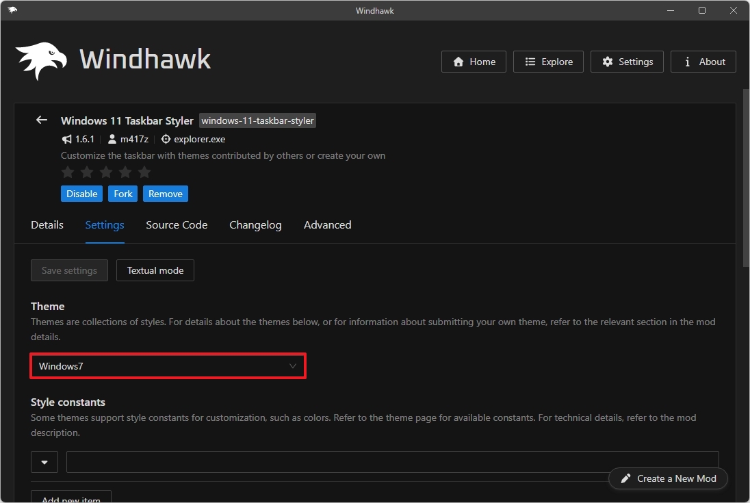
Task: Click the back arrow above the mod title
Action: pyautogui.click(x=41, y=120)
